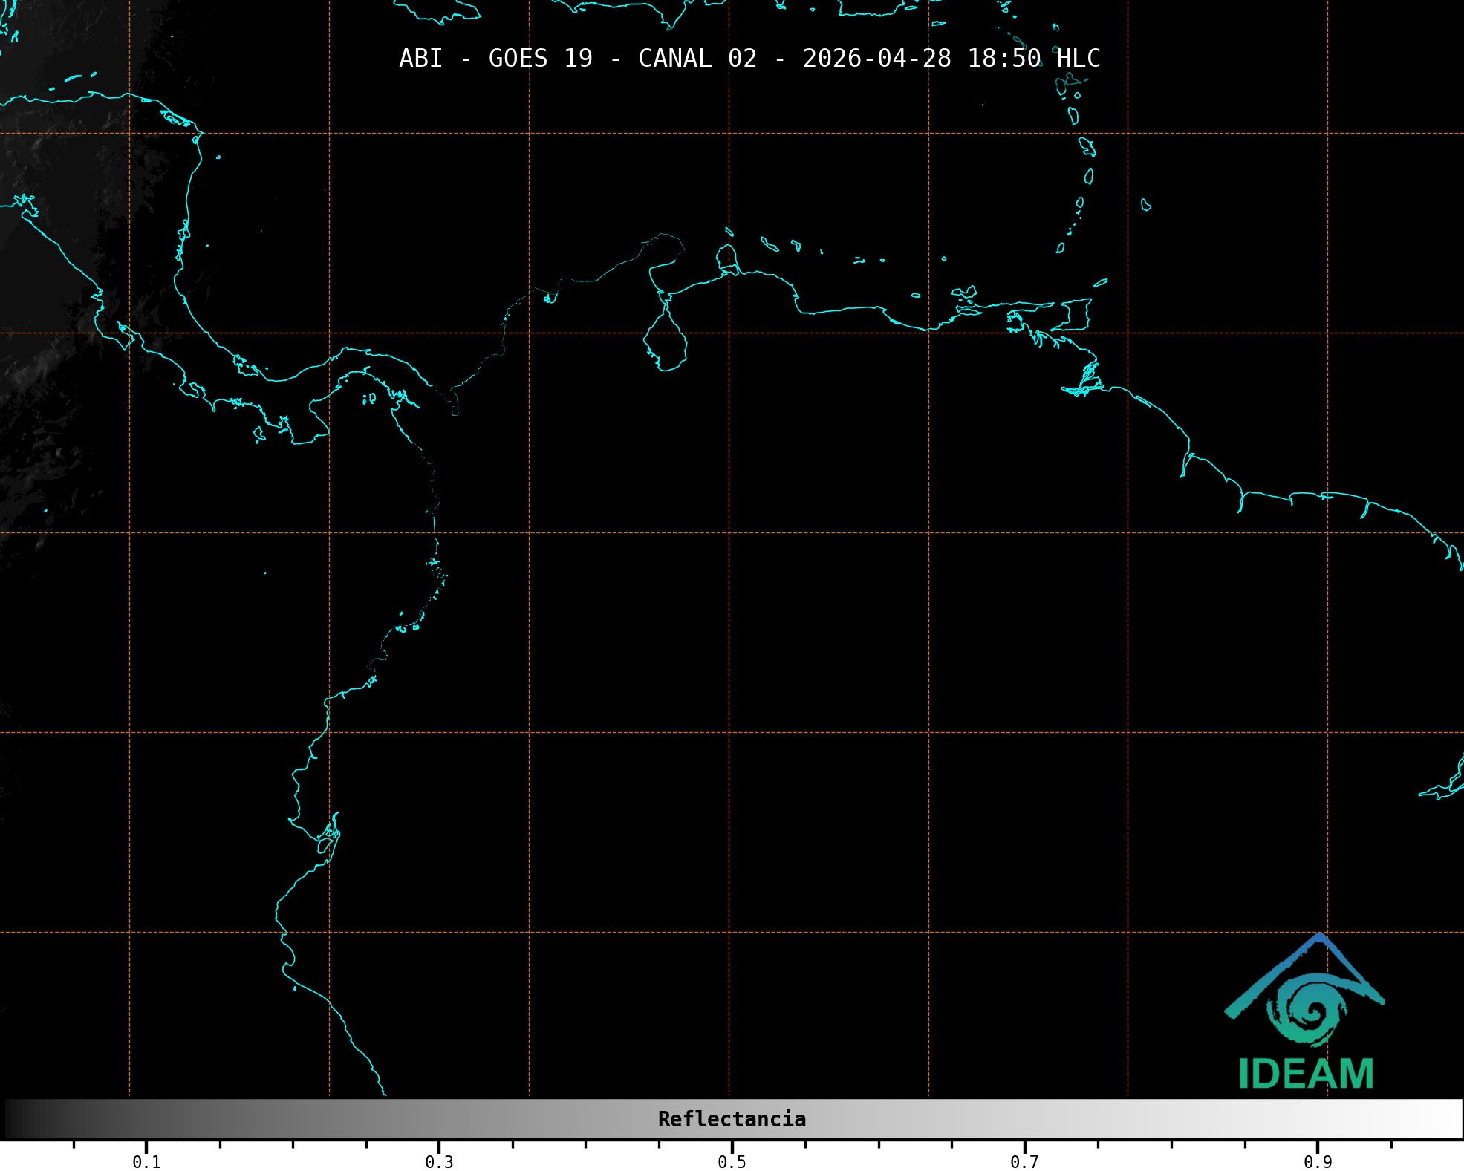
Task: Click the Barbados island outline
Action: pos(1146,205)
